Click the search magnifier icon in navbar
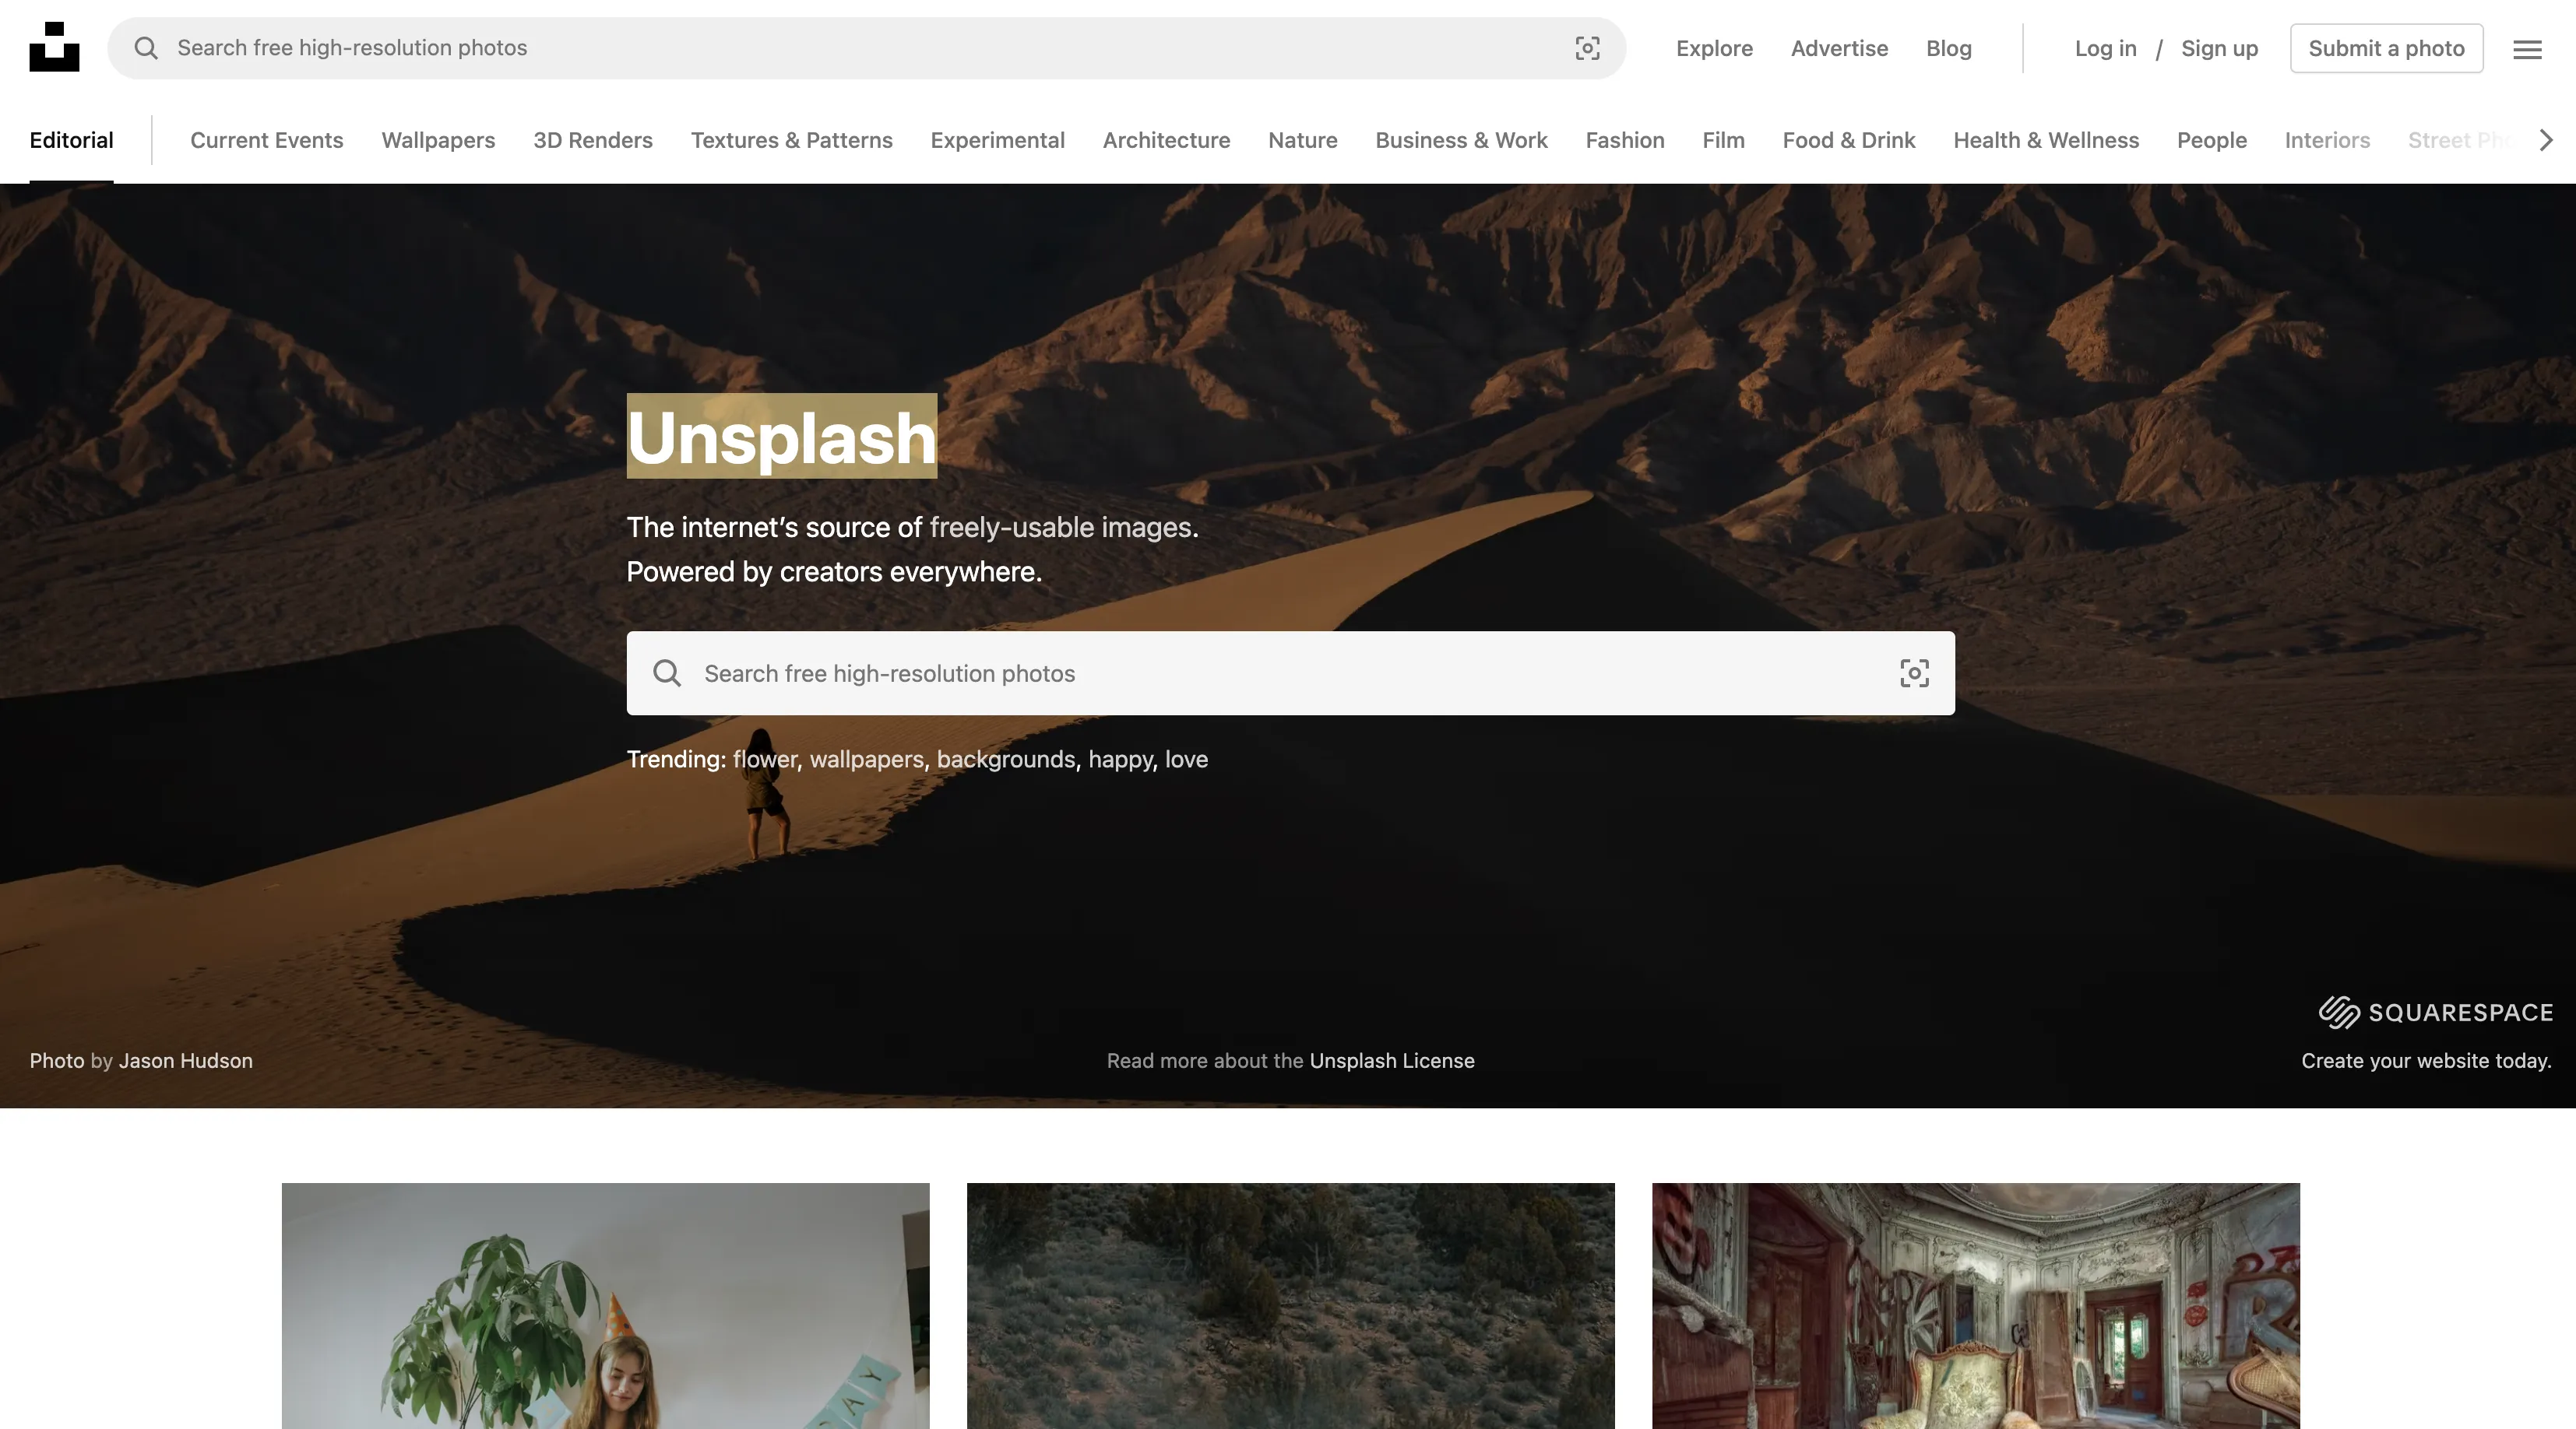The image size is (2576, 1429). tap(141, 47)
